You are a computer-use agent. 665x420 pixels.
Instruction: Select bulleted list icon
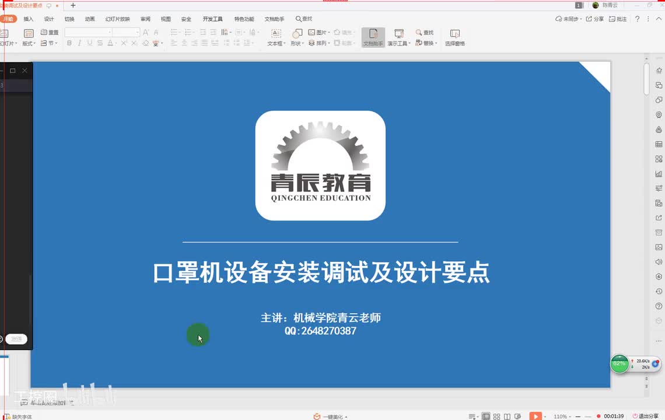pos(175,32)
